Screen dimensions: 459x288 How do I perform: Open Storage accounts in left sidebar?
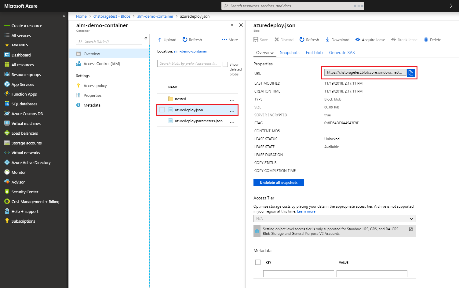26,143
